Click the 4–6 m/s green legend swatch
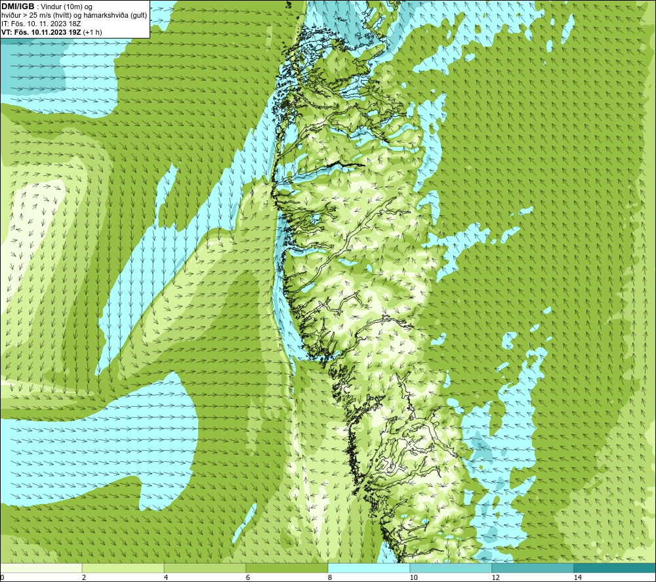656x582 pixels. pos(205,568)
